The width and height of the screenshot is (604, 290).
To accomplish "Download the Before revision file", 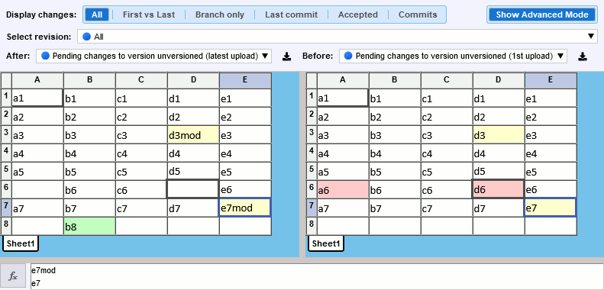I will [583, 56].
